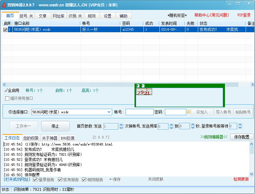Uncheck the enabled box for row 1

(x=5, y=30)
